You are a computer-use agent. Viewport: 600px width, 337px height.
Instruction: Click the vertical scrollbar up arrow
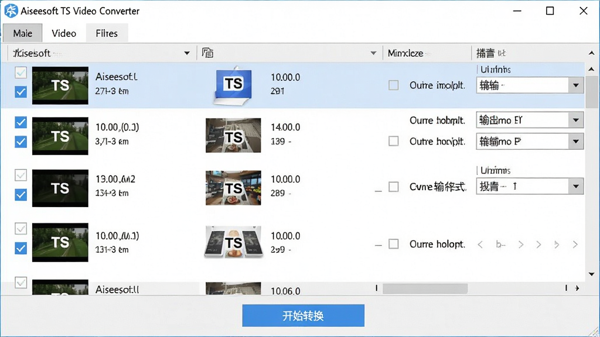(x=592, y=69)
